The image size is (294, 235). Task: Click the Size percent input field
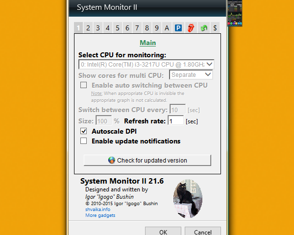(x=103, y=121)
